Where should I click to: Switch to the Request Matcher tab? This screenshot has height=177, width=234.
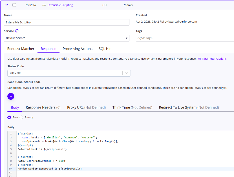(21, 49)
